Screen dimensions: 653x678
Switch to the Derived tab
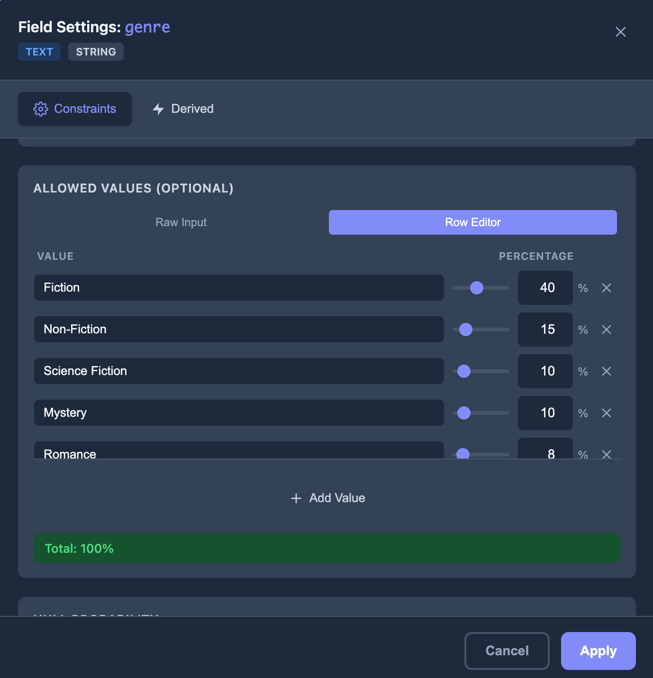(182, 109)
